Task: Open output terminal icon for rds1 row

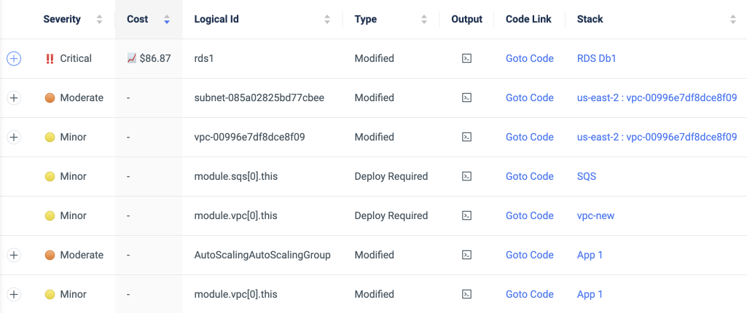Action: coord(467,58)
